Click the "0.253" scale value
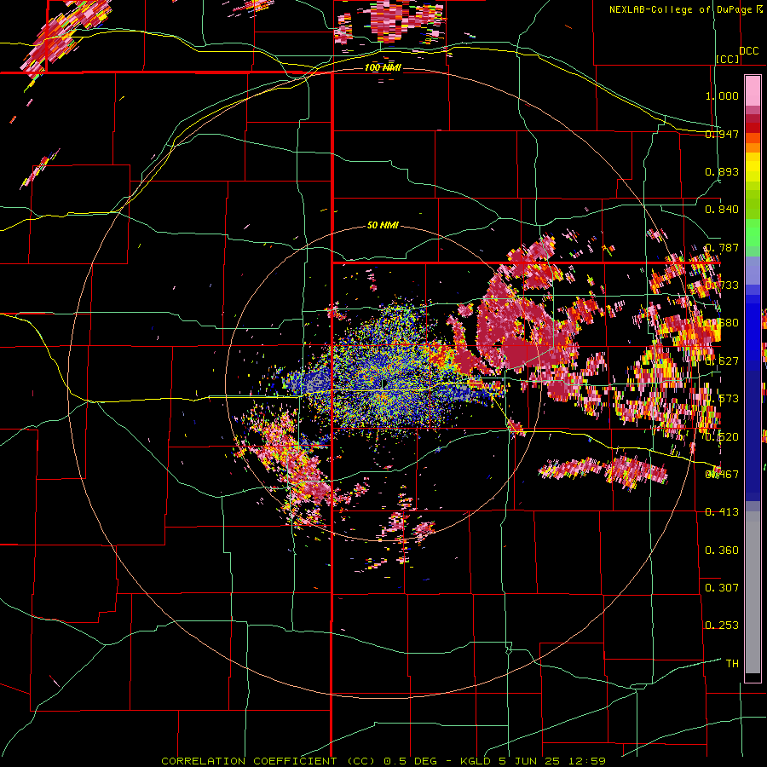This screenshot has height=767, width=767. point(722,626)
